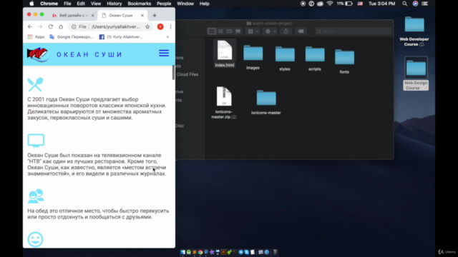Open the View menu
Image resolution: width=458 pixels, height=257 pixels.
(95, 4)
